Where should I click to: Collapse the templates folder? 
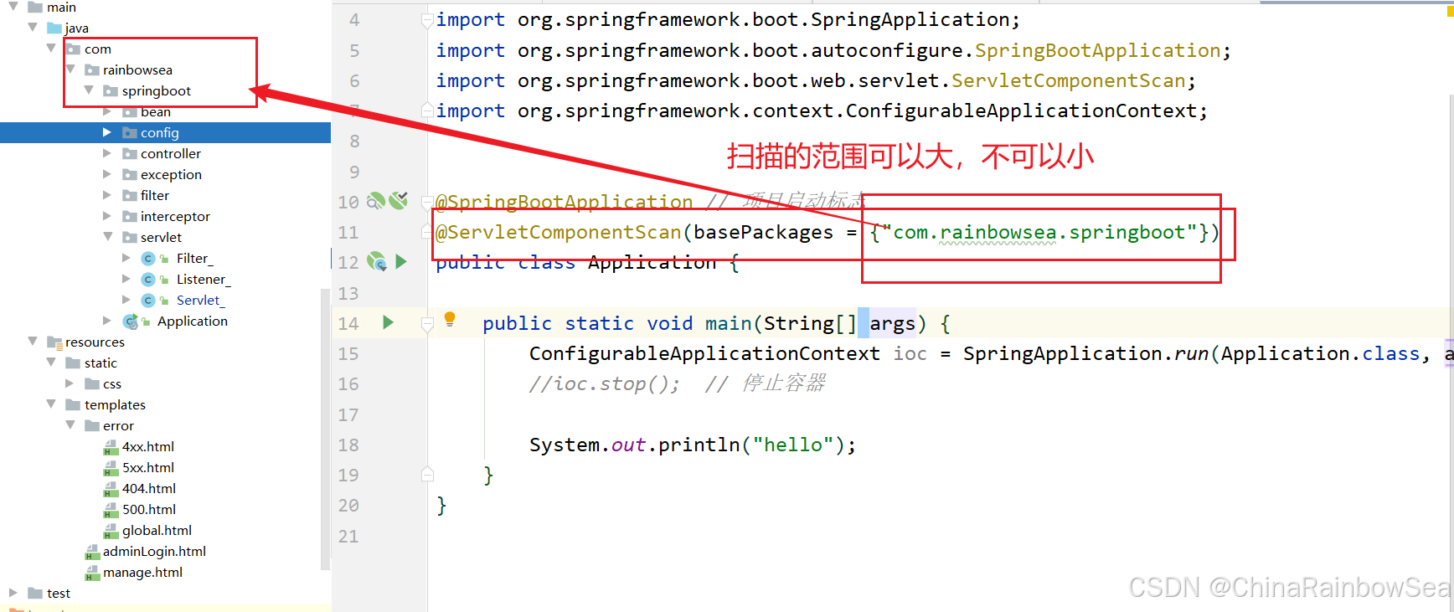point(51,404)
